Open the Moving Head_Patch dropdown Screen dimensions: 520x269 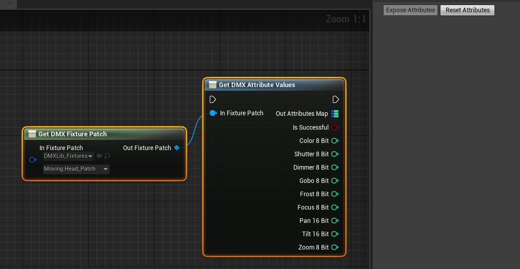76,169
